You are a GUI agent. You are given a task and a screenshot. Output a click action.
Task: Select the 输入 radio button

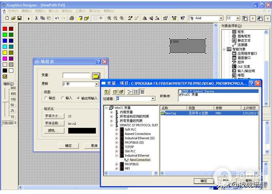point(63,98)
